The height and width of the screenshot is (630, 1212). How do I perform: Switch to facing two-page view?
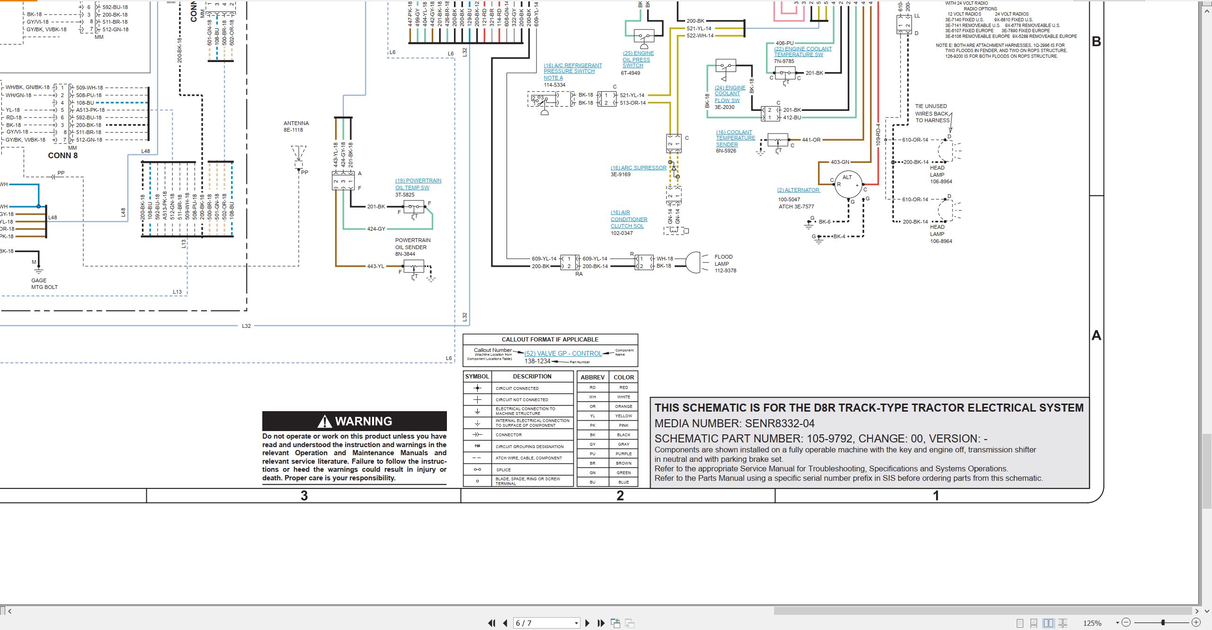[x=1049, y=623]
